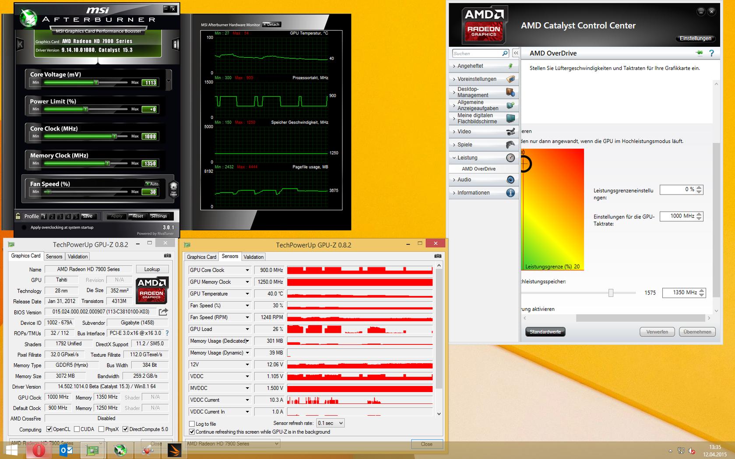This screenshot has width=735, height=459.
Task: Open the Windows Start menu
Action: (12, 450)
